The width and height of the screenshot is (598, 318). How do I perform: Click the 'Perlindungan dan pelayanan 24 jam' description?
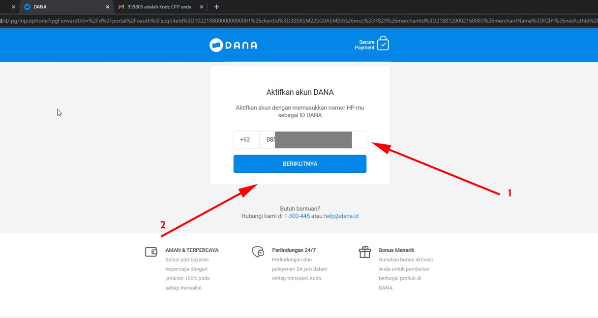[299, 269]
